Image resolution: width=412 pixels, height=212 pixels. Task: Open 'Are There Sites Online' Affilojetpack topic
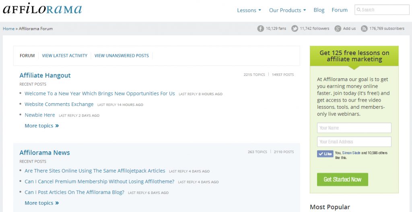95,171
